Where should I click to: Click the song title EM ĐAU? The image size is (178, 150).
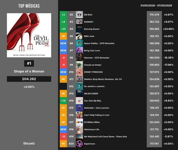coord(88,15)
